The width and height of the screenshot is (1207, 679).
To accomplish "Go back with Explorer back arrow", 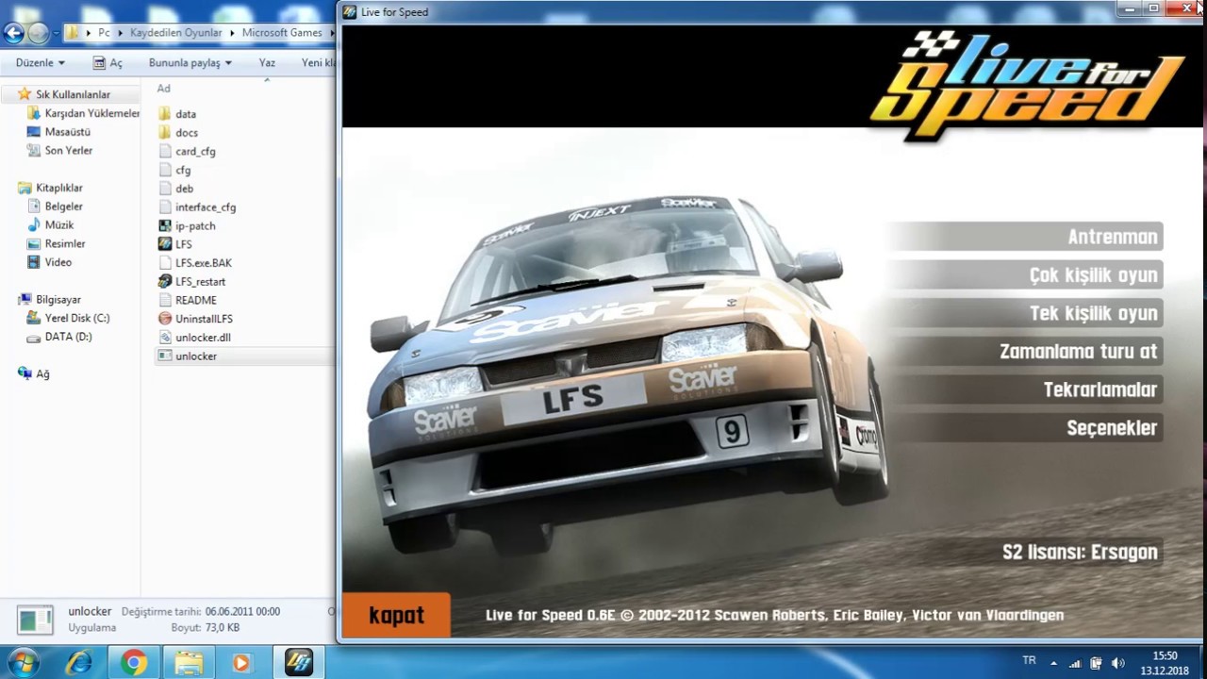I will (x=13, y=33).
